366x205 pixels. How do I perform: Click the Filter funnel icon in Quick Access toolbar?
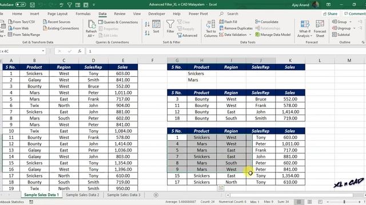[x=70, y=5]
